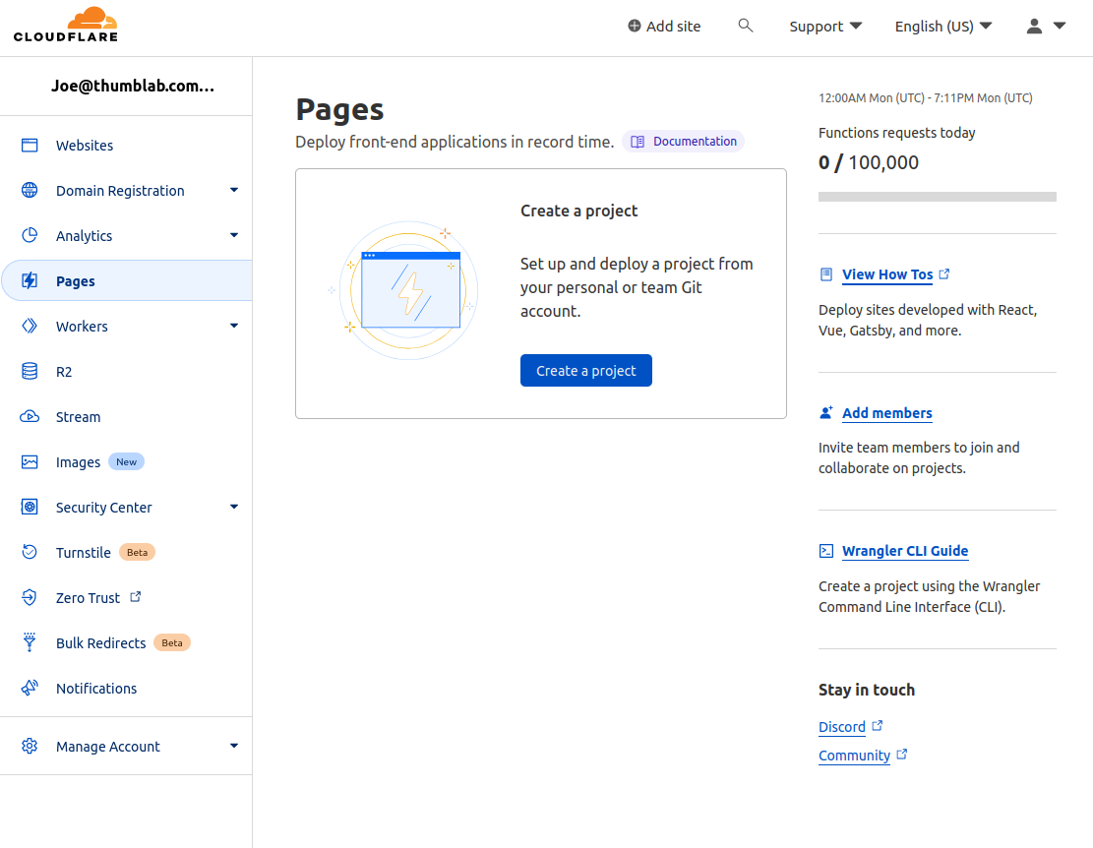Viewport: 1093px width, 848px height.
Task: Click the Zero Trust arrow icon
Action: coord(30,597)
